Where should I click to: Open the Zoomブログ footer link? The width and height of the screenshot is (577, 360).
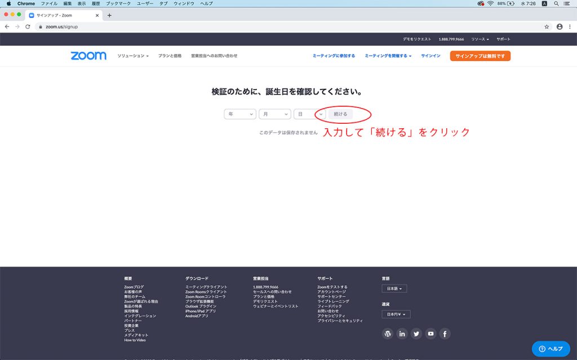[134, 287]
